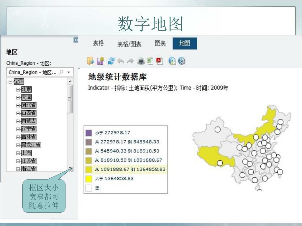Viewport: 302px width, 226px height.
Task: Click bright yellow swatch for 大于 1364858.83
Action: click(88, 179)
